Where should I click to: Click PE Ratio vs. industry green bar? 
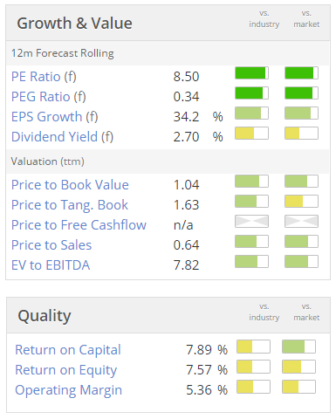coord(251,73)
